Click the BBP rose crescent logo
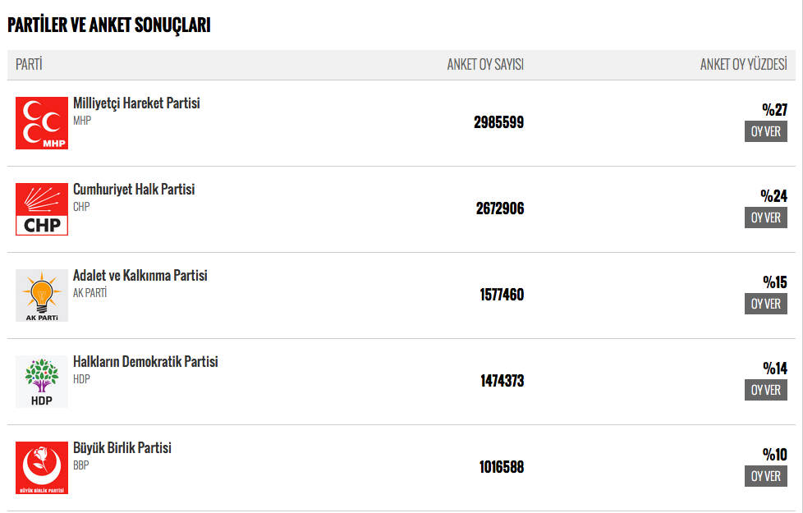The width and height of the screenshot is (803, 513). (42, 467)
